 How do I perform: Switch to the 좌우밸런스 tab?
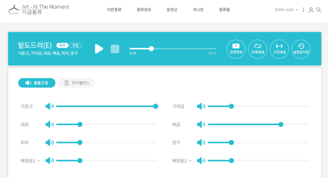(76, 83)
